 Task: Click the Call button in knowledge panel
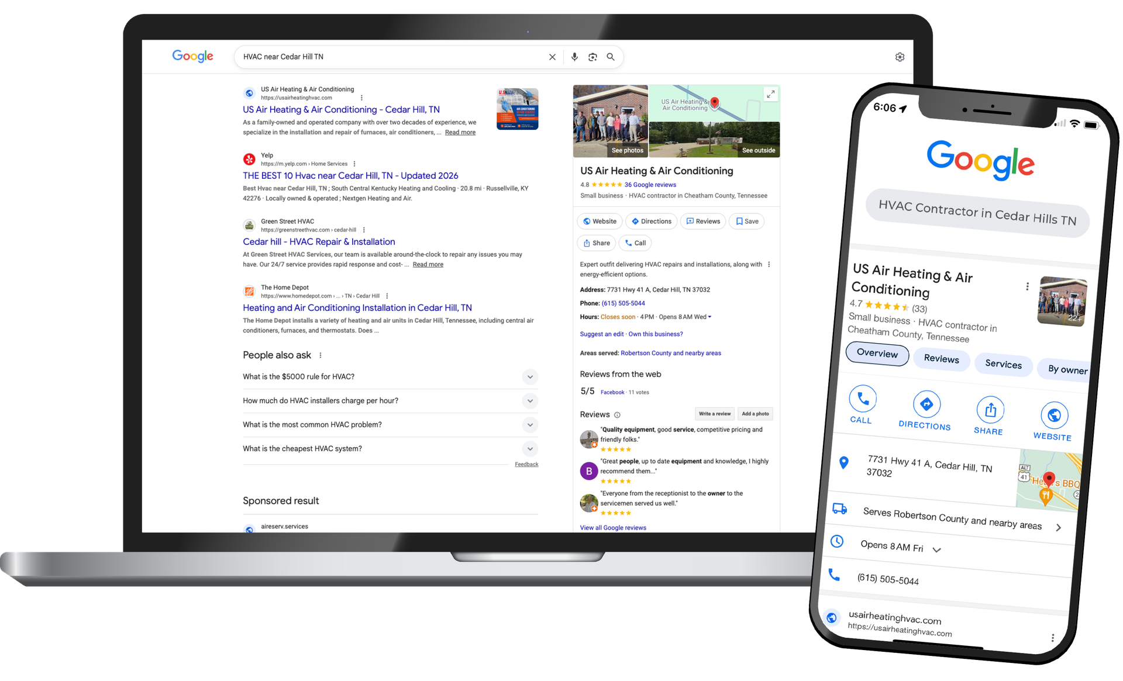pyautogui.click(x=635, y=243)
